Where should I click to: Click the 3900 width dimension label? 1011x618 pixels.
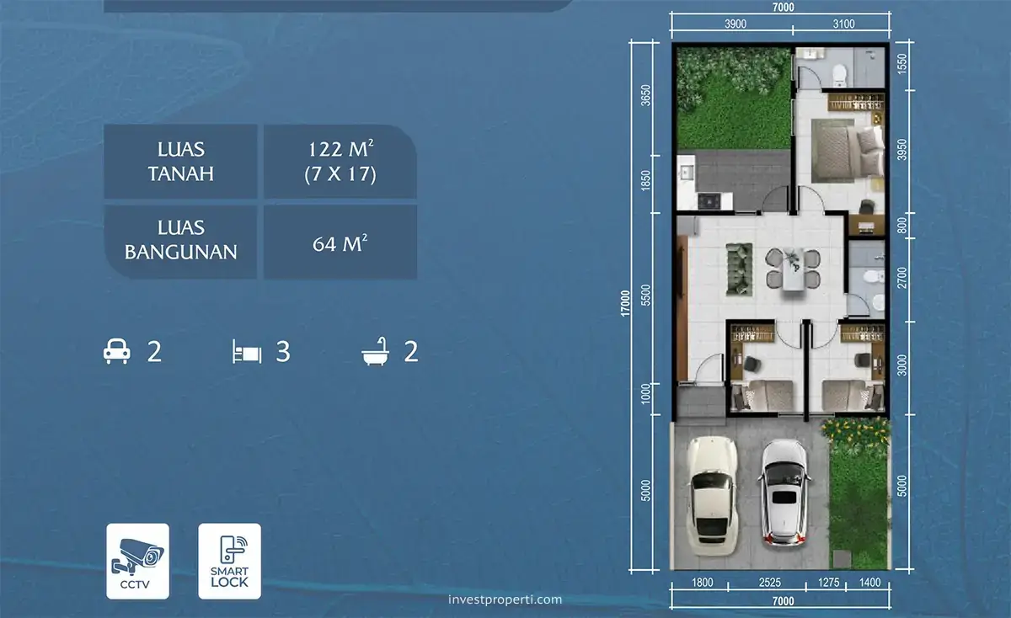coord(735,24)
